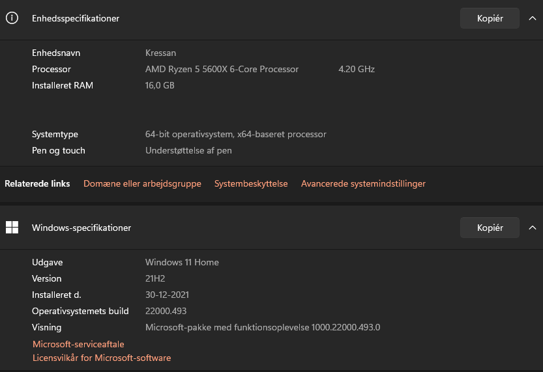Collapse the Windows-specifikationer section chevron
Image resolution: width=543 pixels, height=372 pixels.
point(533,228)
